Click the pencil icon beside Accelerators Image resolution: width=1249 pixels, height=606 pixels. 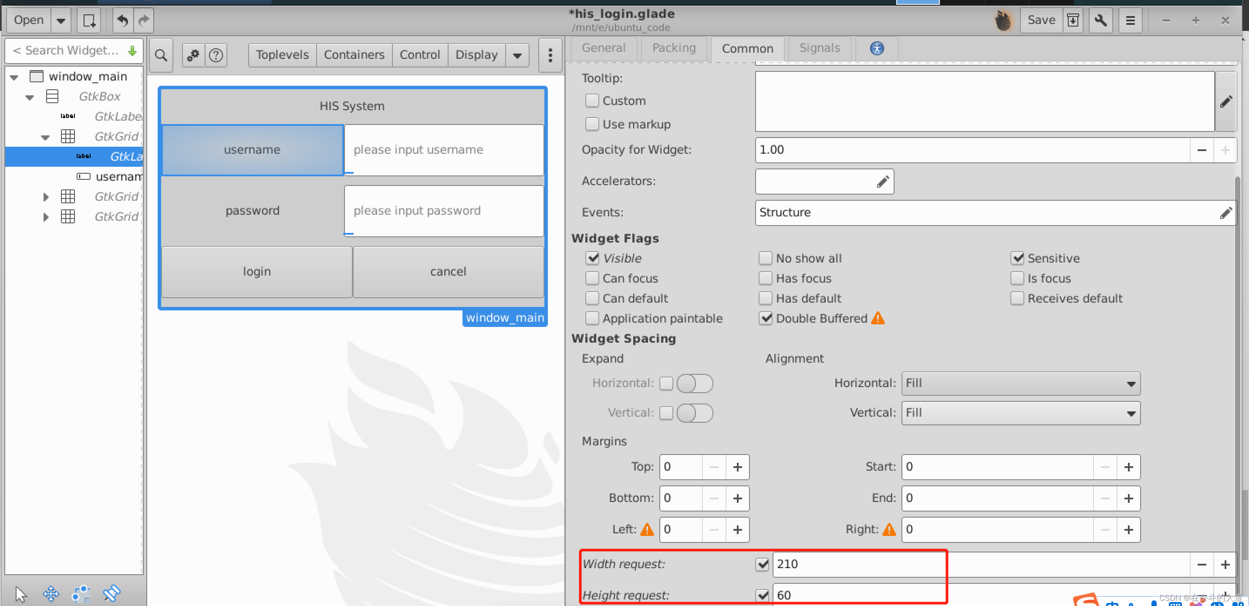(882, 181)
